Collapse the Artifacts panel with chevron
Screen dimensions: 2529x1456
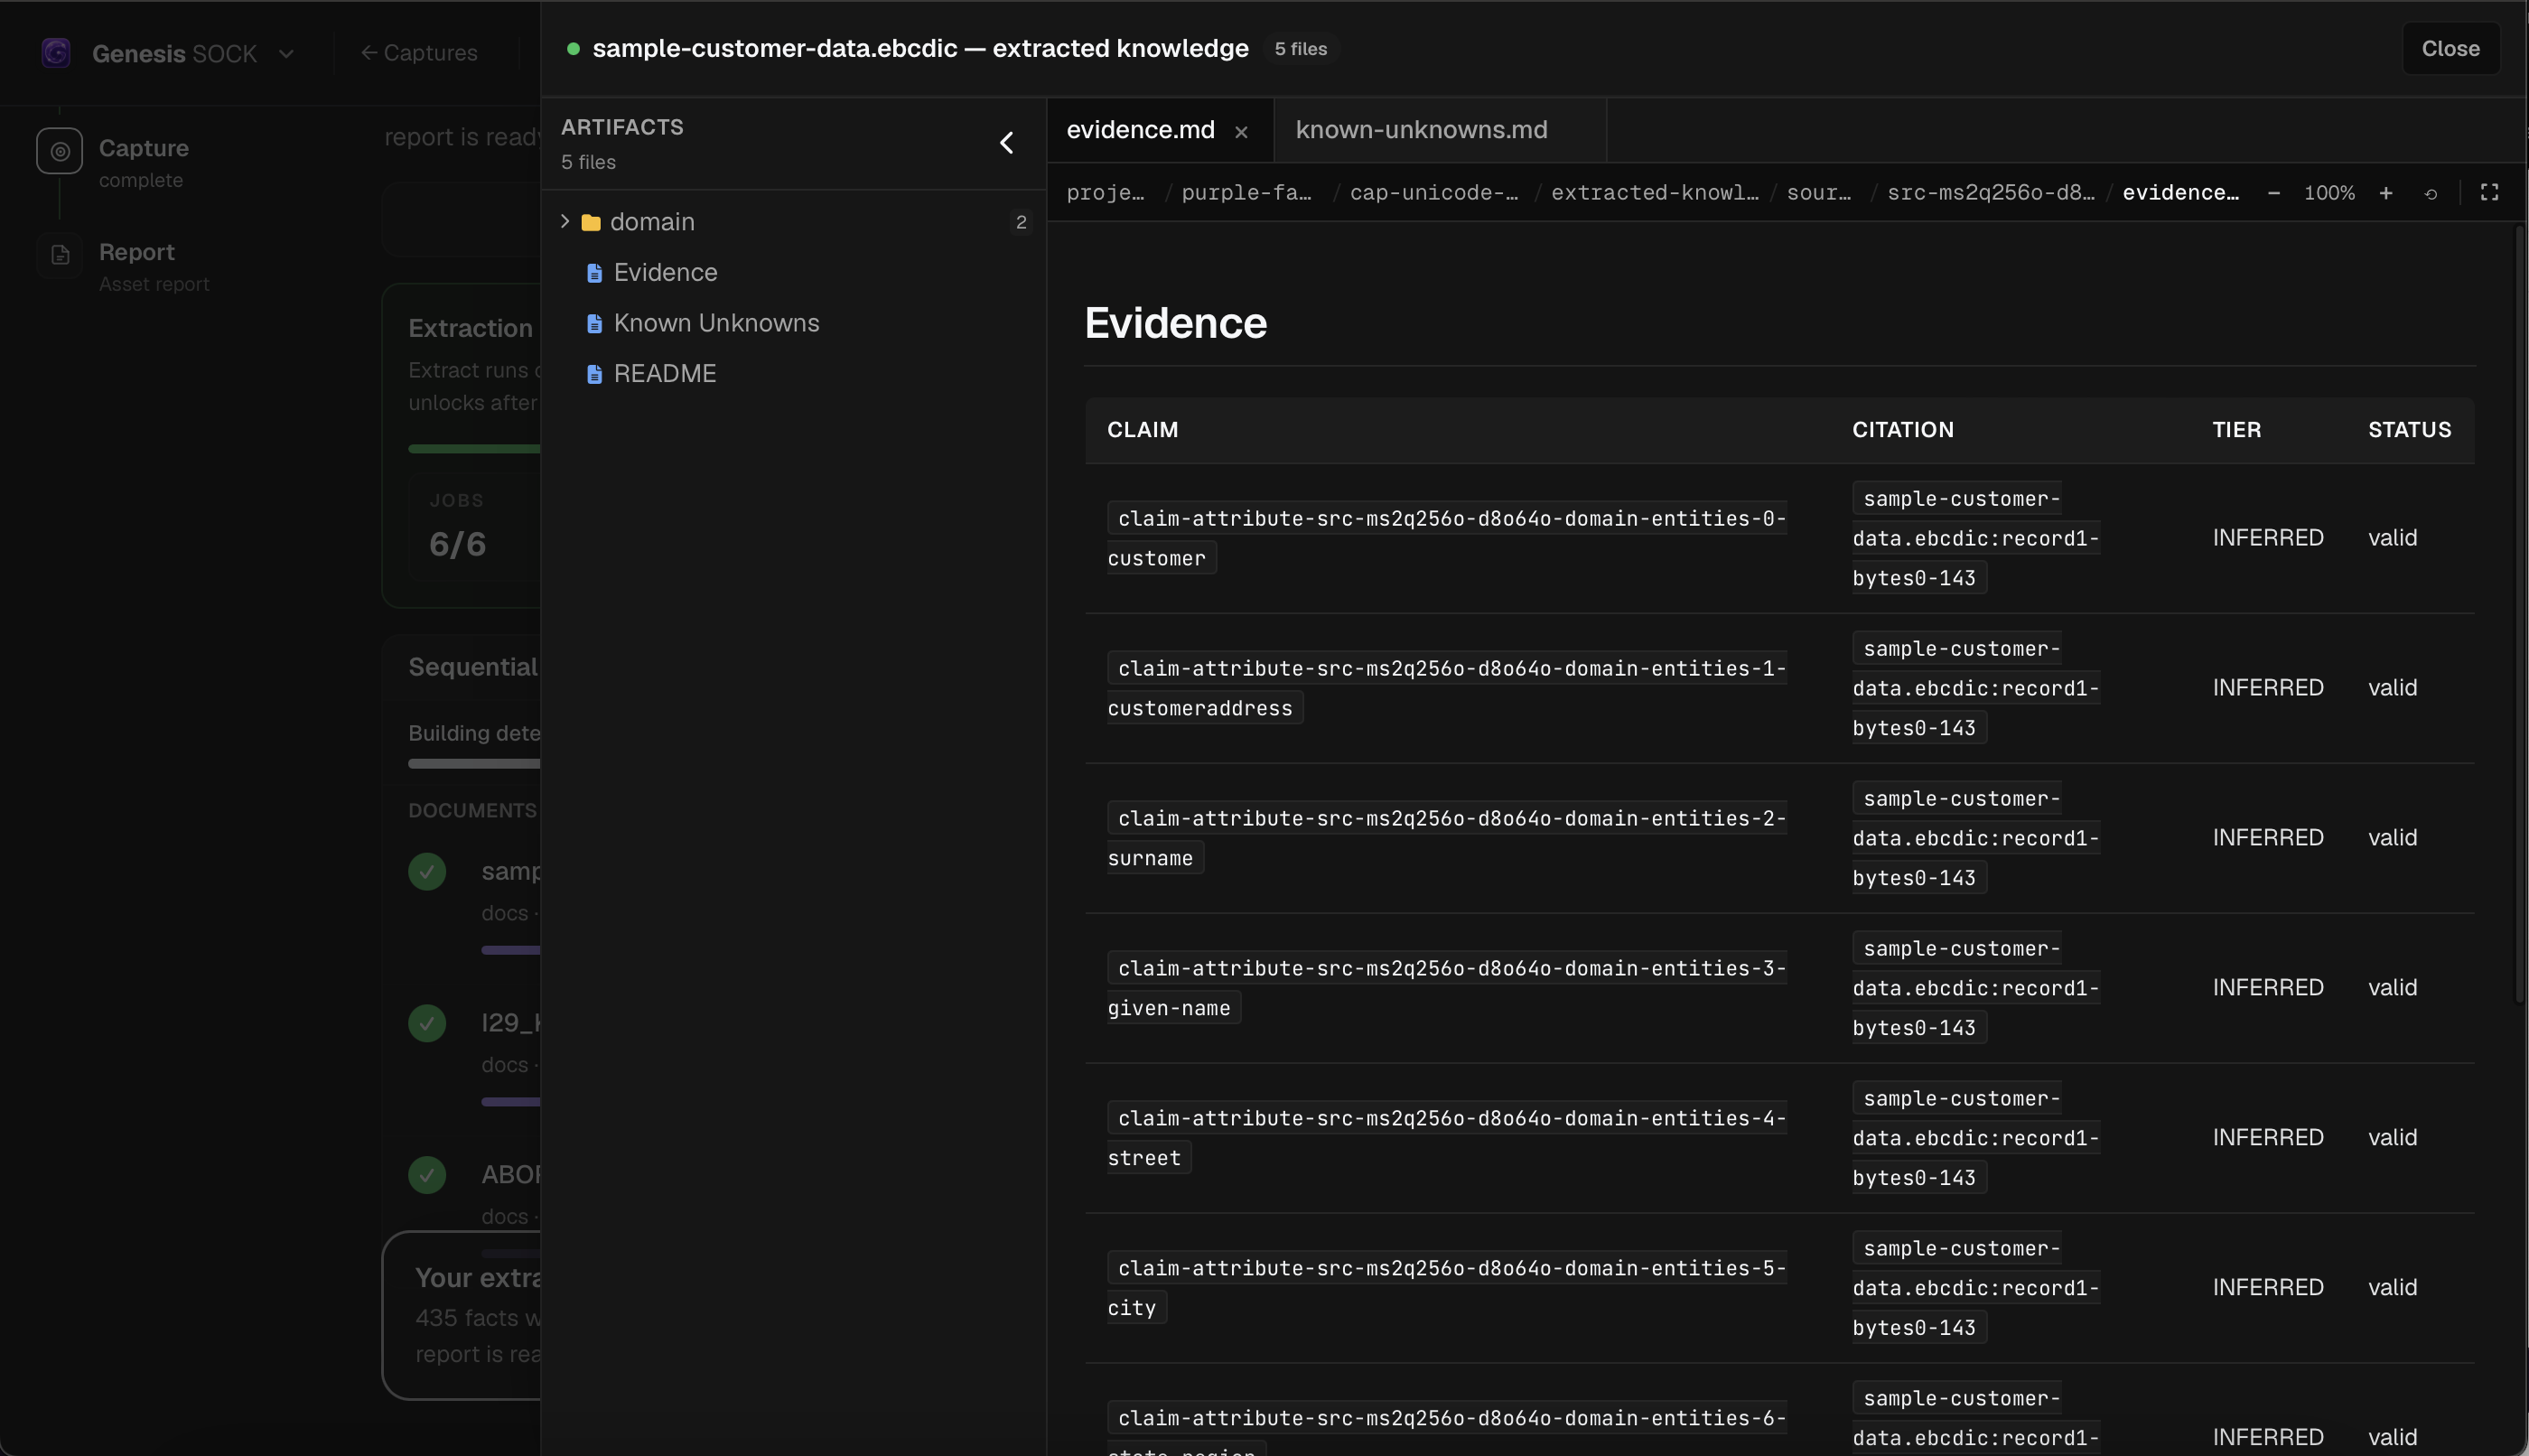1006,143
